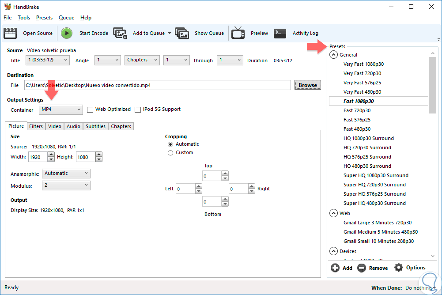Click the Start Encode label
This screenshot has height=295, width=442.
pyautogui.click(x=94, y=33)
